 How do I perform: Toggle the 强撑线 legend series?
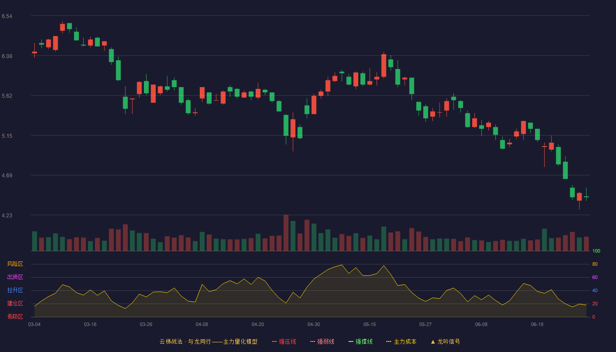pos(360,341)
